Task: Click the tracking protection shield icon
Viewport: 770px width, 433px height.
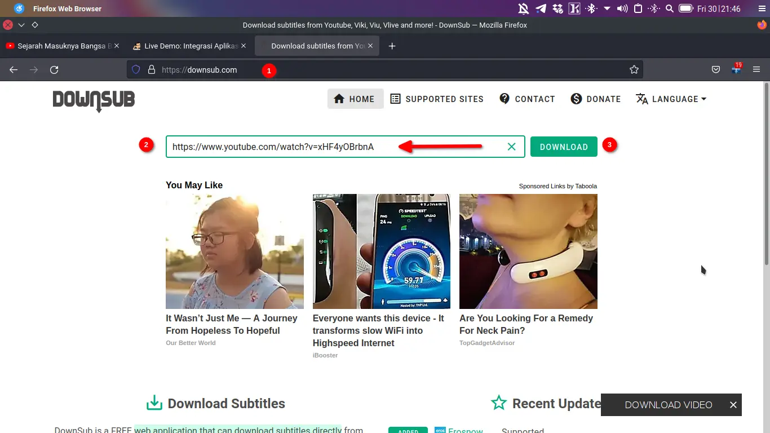Action: (x=136, y=70)
